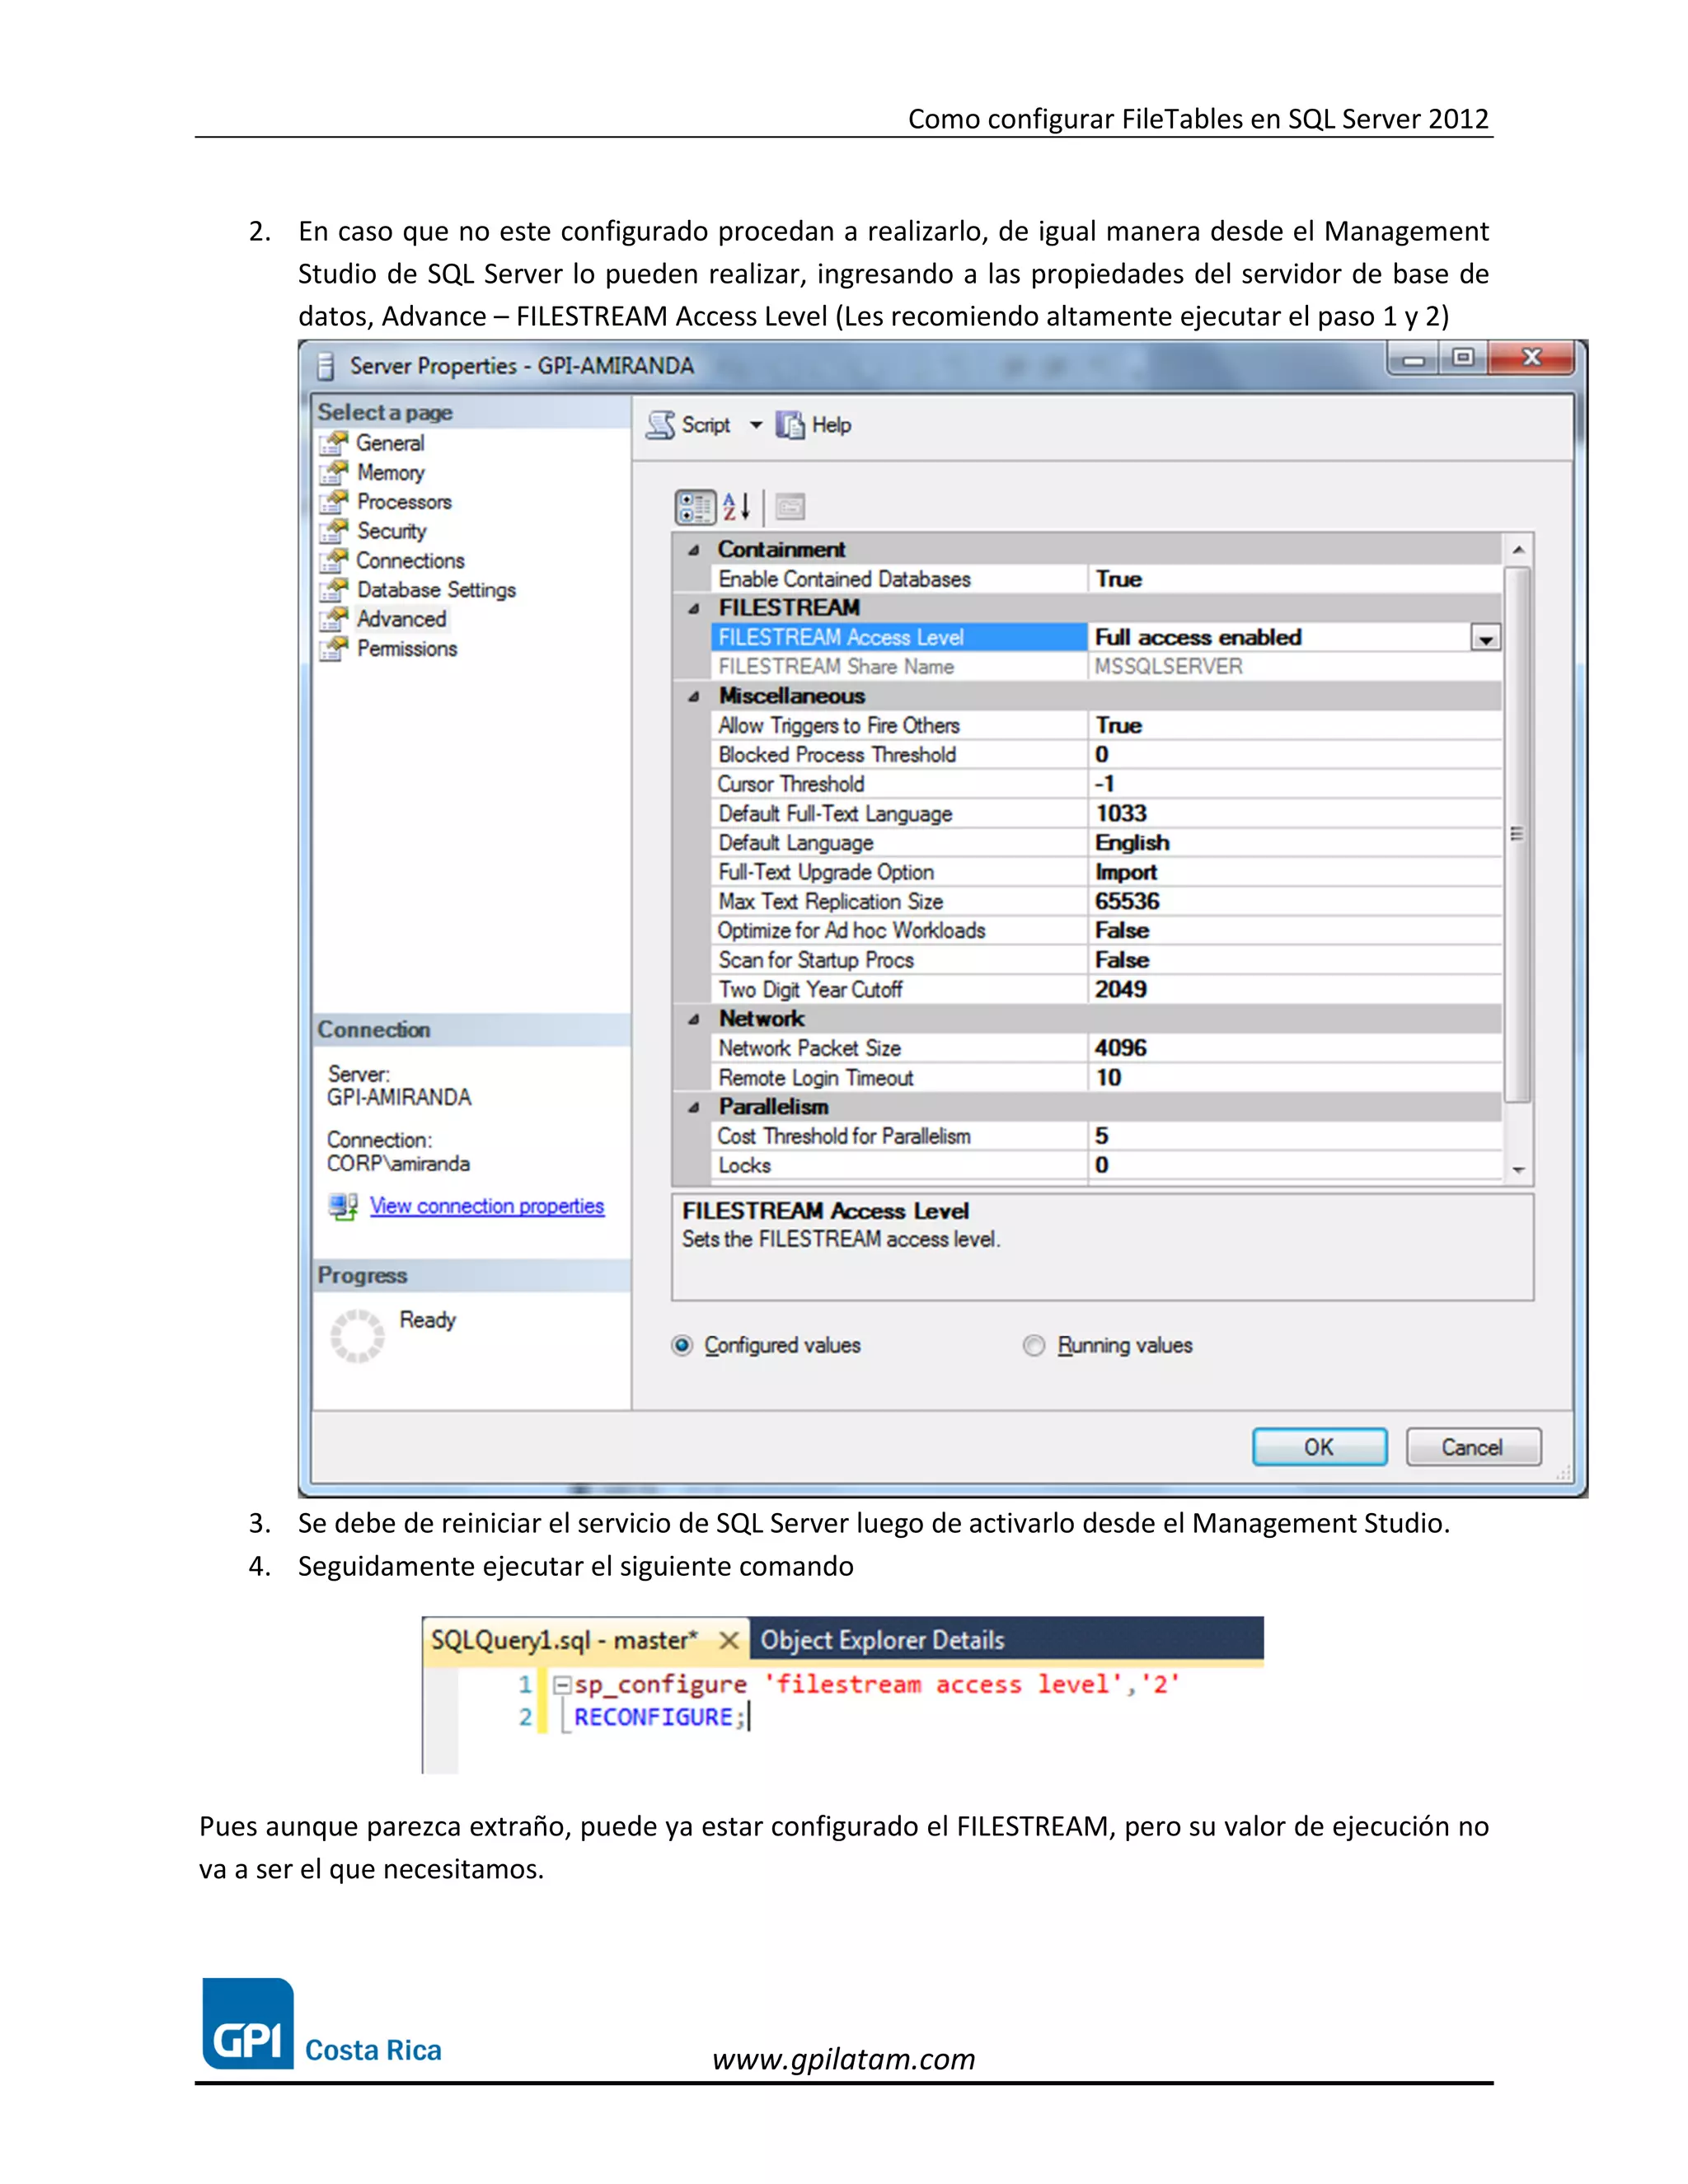Select the Configured values radio button
Viewport: 1688px width, 2184px height.
pyautogui.click(x=682, y=1345)
